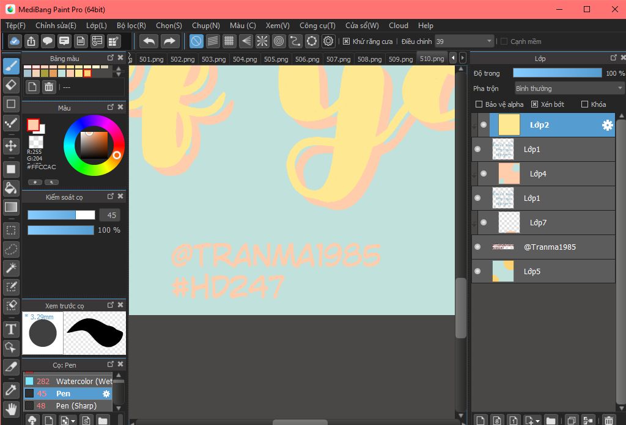Expand add folder layer dropdown arrow
Screen dimensions: 626x425
coord(538,421)
